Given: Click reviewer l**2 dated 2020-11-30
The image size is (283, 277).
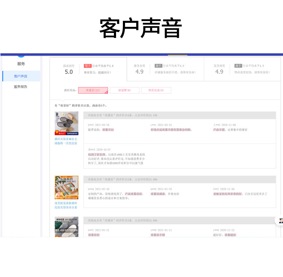Looking at the screenshot, I should (224, 189).
